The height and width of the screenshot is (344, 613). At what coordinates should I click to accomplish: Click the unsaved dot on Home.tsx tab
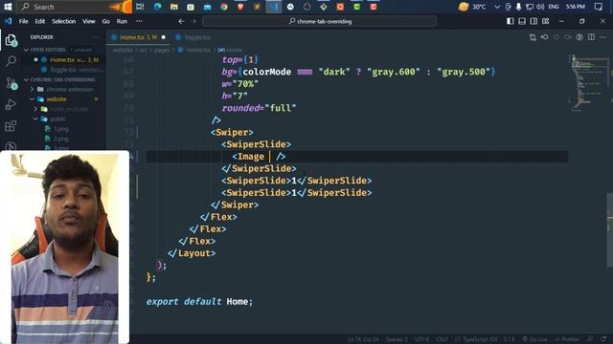pos(164,37)
